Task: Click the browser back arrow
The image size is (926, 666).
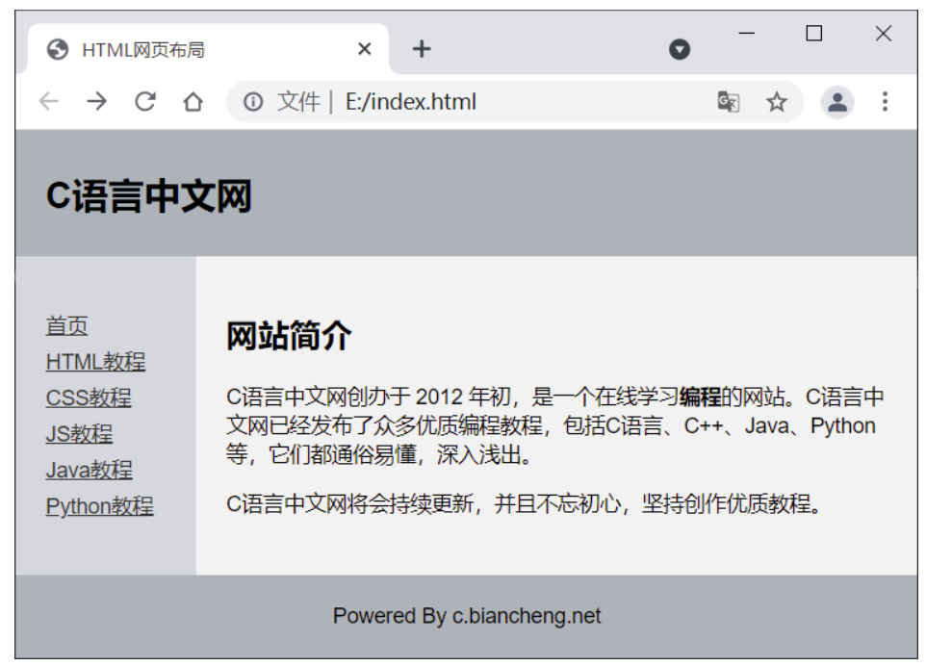Action: click(x=48, y=102)
